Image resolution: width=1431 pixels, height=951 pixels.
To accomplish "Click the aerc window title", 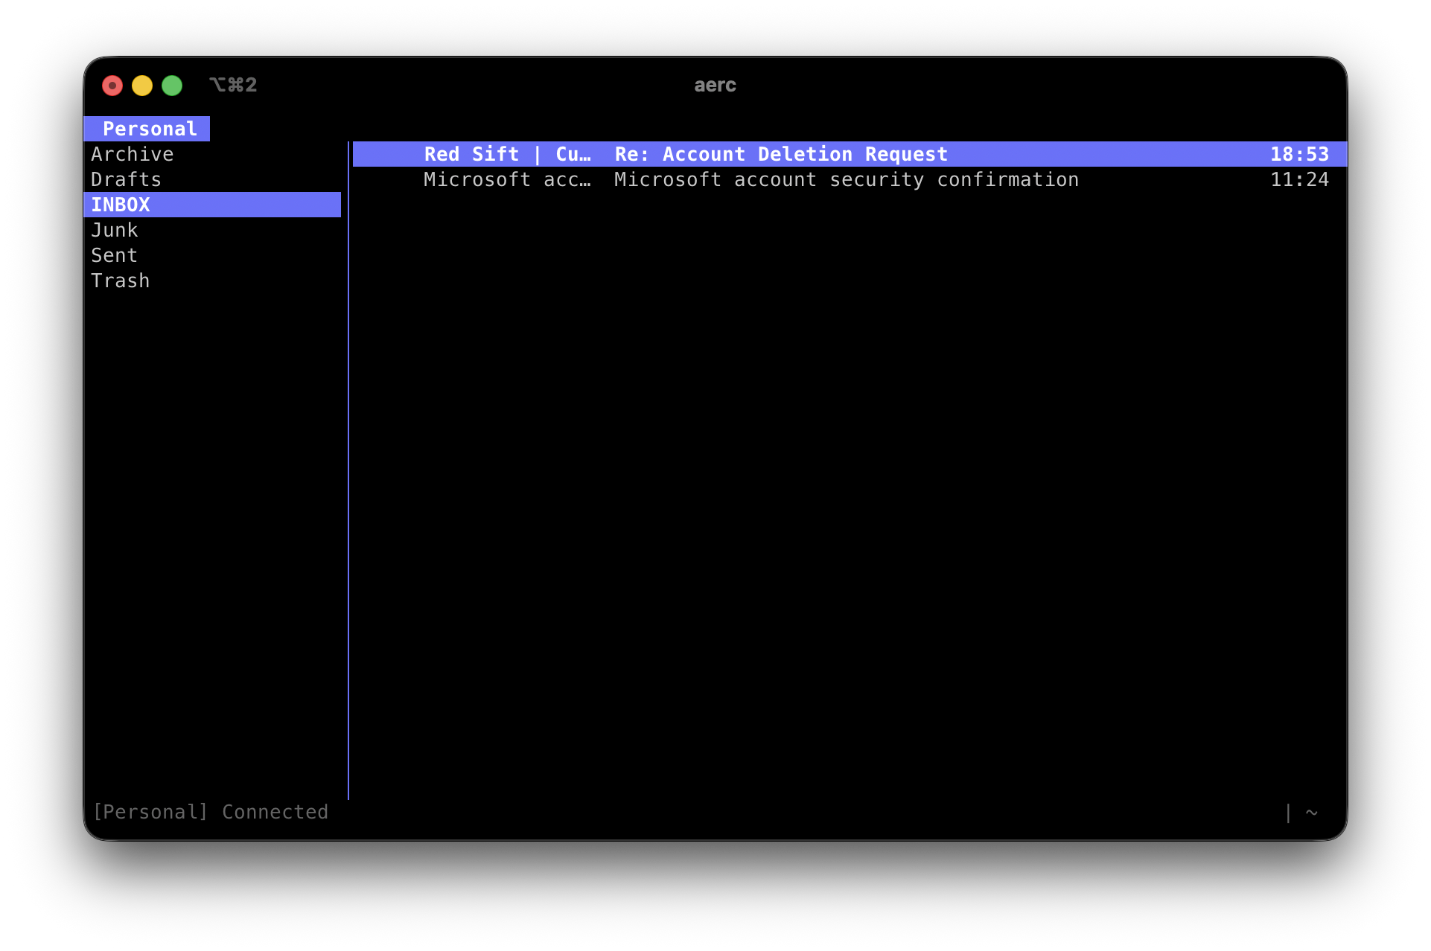I will [x=714, y=85].
